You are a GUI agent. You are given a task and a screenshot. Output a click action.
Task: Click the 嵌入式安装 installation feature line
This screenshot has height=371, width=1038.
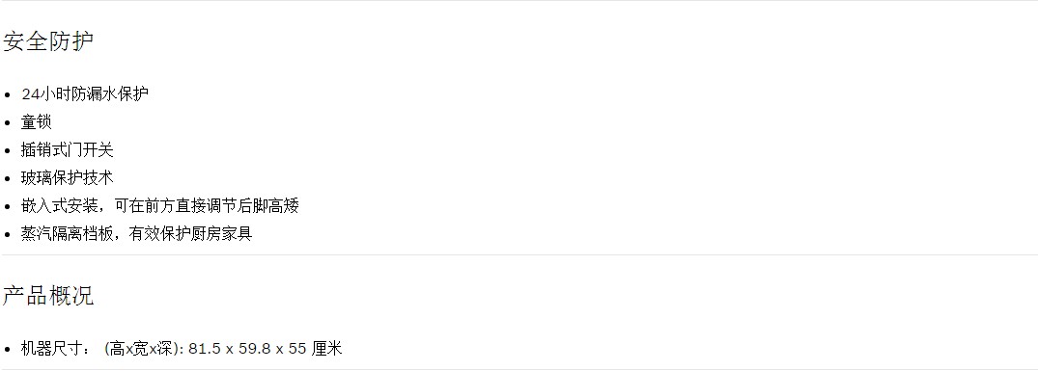[159, 206]
